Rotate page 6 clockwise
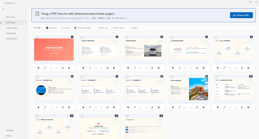The height and width of the screenshot is (139, 259). click(x=57, y=107)
